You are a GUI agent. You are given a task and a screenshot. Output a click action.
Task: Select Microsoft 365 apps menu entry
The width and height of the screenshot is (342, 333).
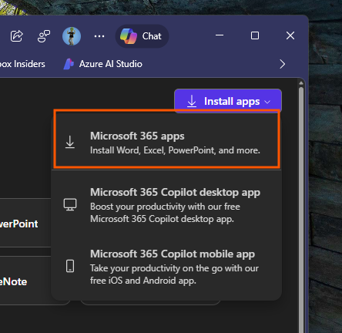coord(166,139)
